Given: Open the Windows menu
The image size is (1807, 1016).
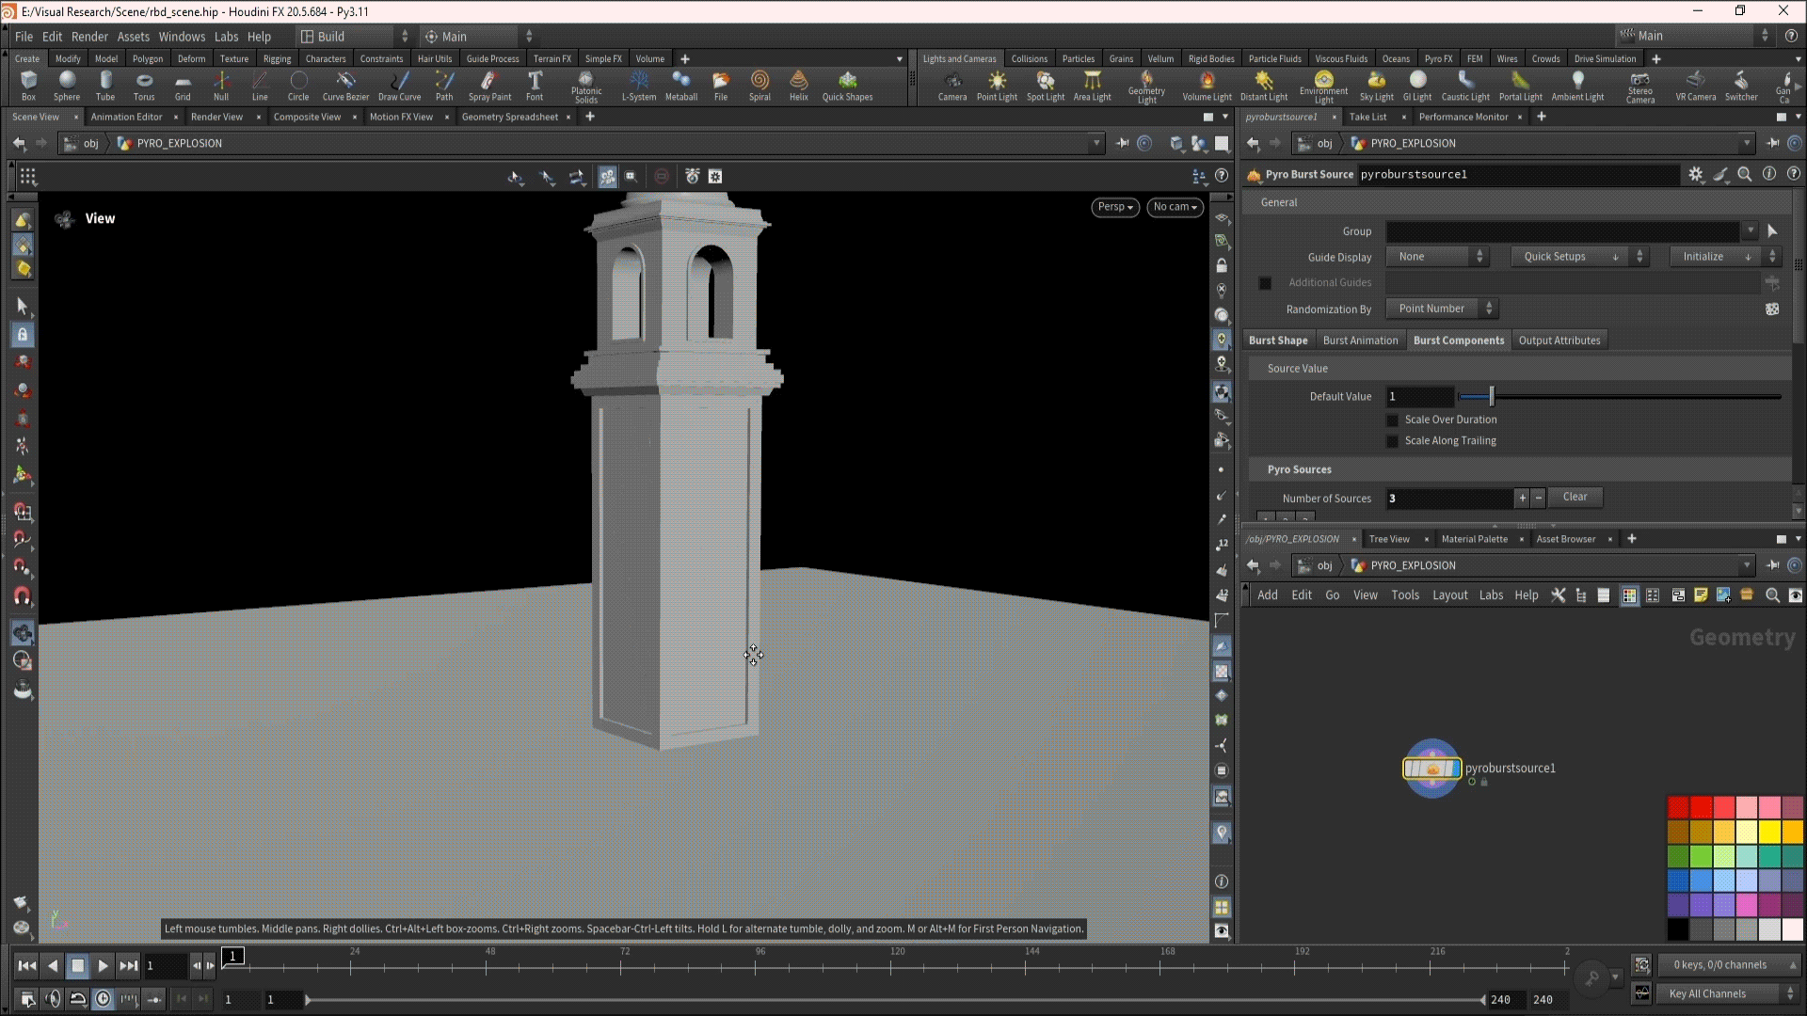Looking at the screenshot, I should click(x=182, y=37).
